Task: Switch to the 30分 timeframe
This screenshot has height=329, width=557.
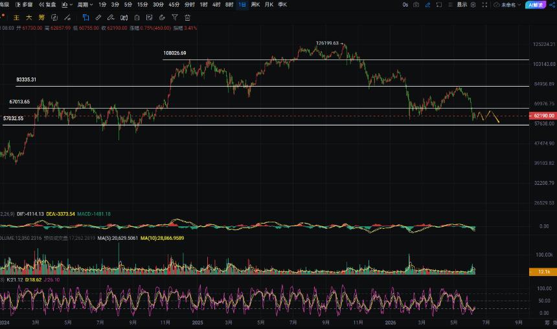Action: click(x=158, y=5)
